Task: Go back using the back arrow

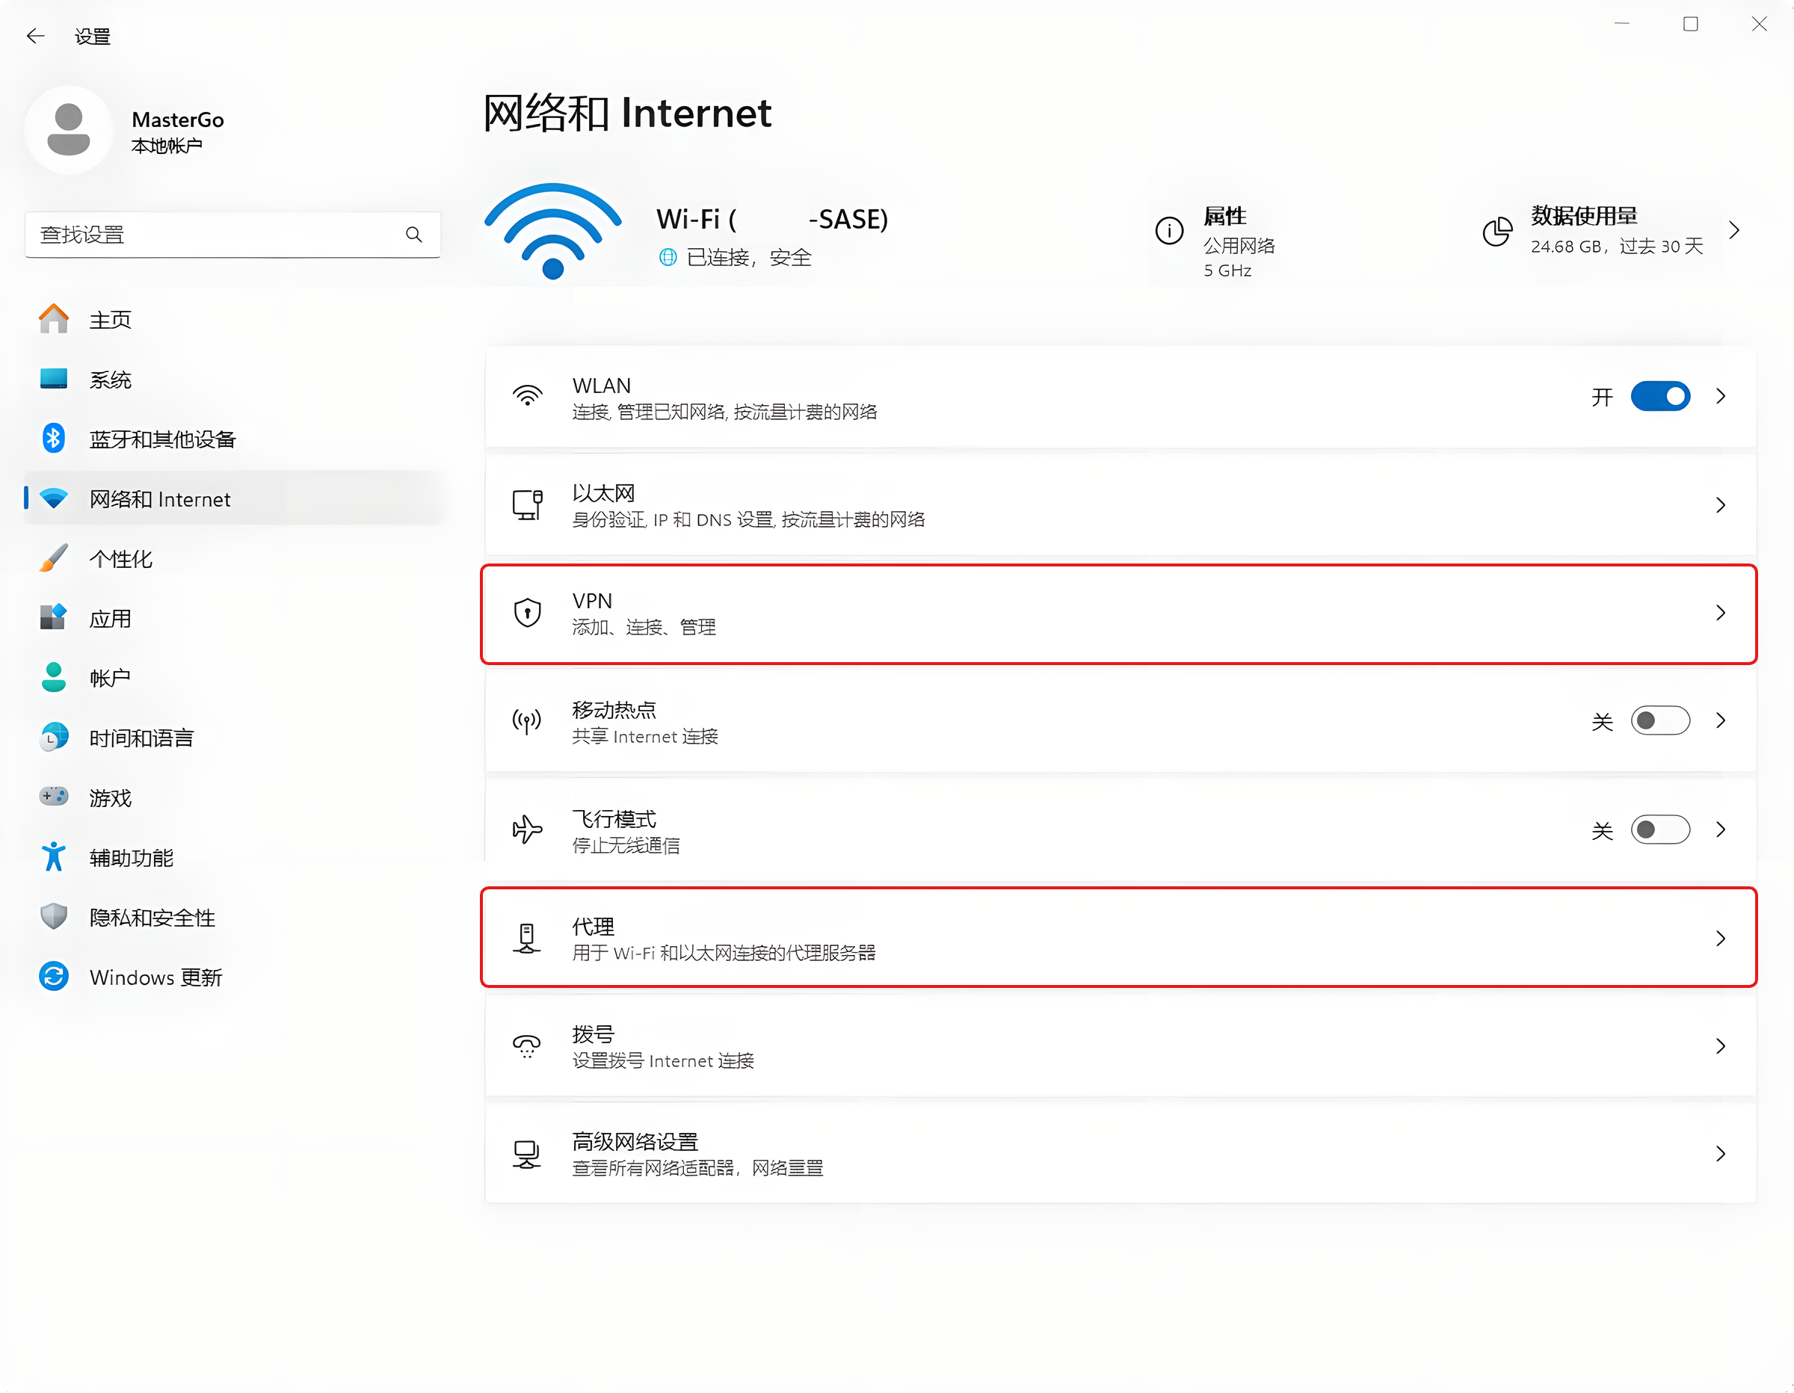Action: click(35, 36)
